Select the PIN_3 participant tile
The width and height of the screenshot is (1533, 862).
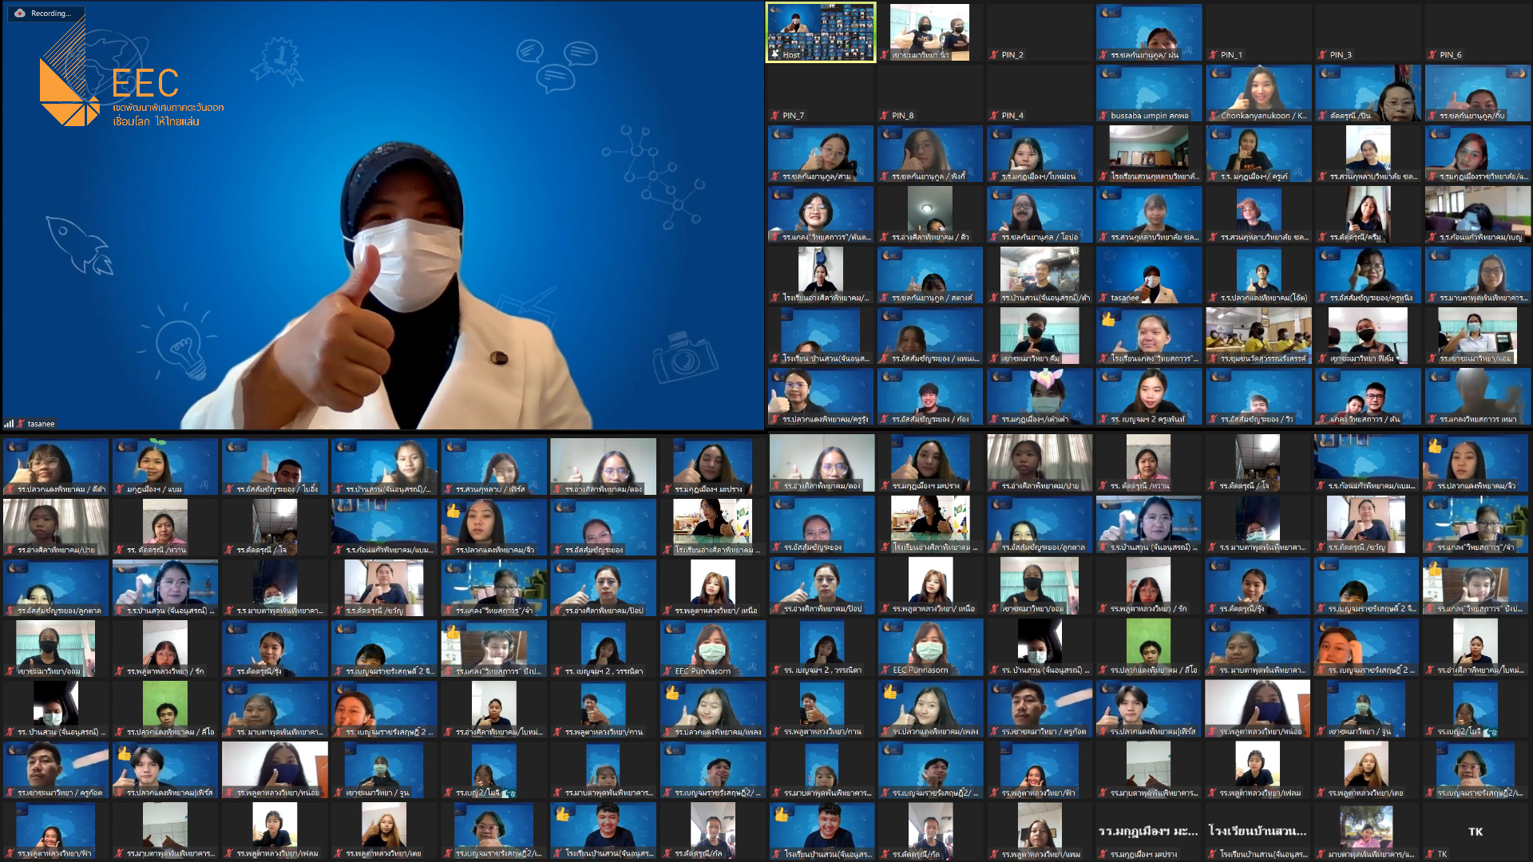(1367, 32)
